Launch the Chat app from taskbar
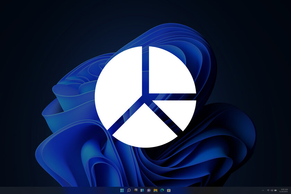This screenshot has width=291, height=194. pos(149,190)
